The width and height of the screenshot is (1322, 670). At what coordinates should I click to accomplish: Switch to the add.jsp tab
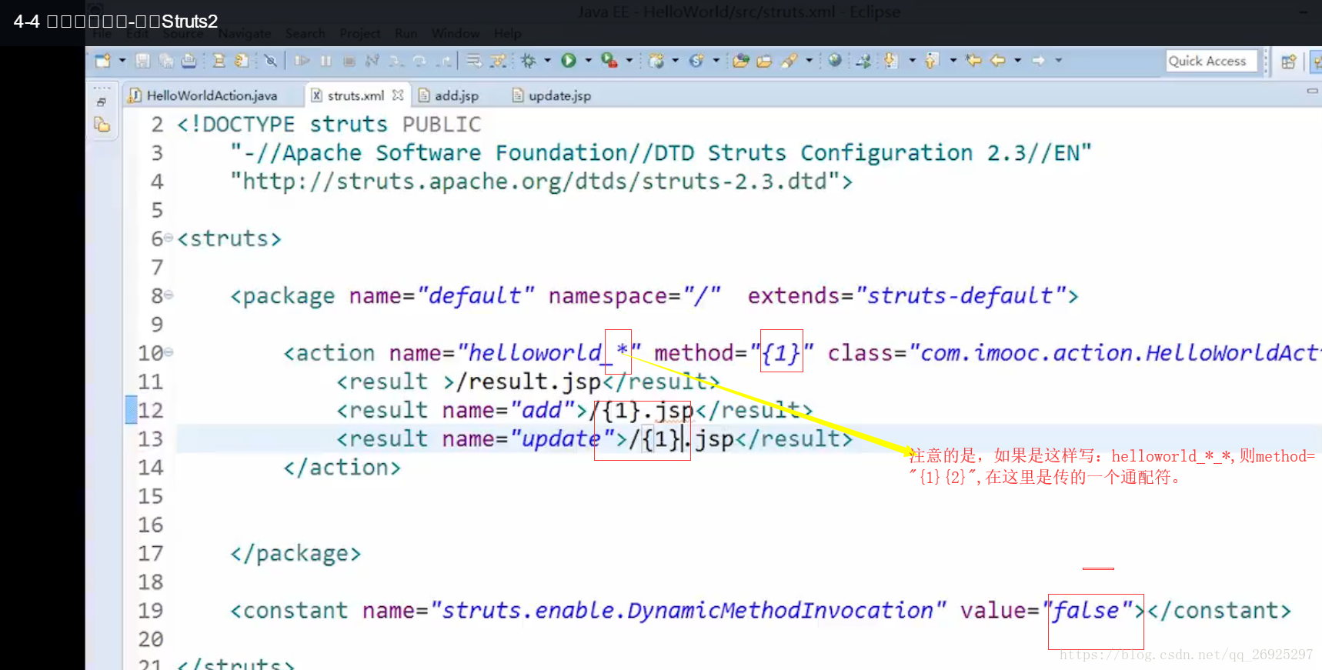coord(449,95)
